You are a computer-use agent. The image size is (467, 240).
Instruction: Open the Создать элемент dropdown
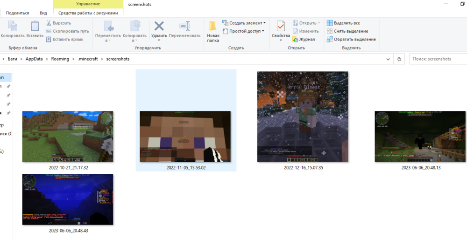click(244, 23)
